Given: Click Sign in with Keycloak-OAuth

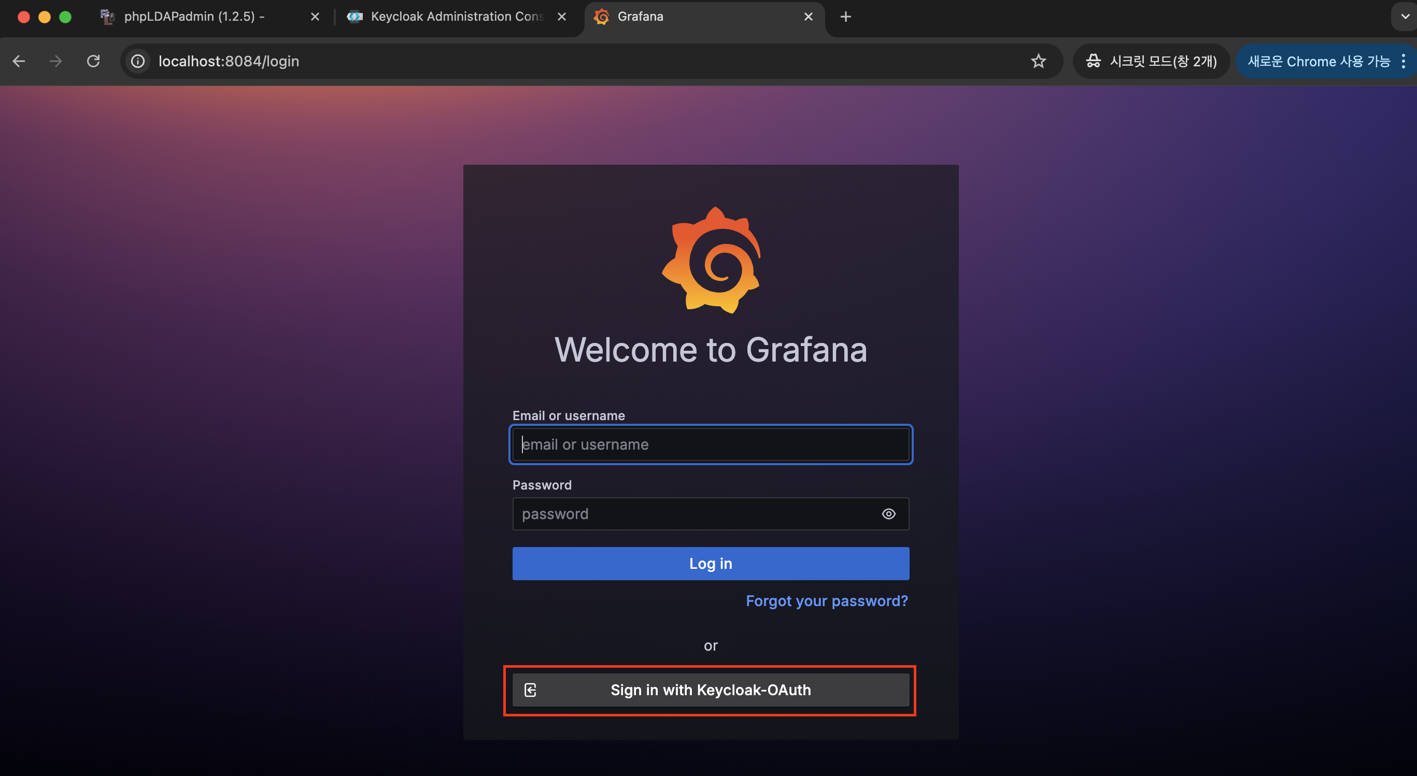Looking at the screenshot, I should (x=710, y=689).
